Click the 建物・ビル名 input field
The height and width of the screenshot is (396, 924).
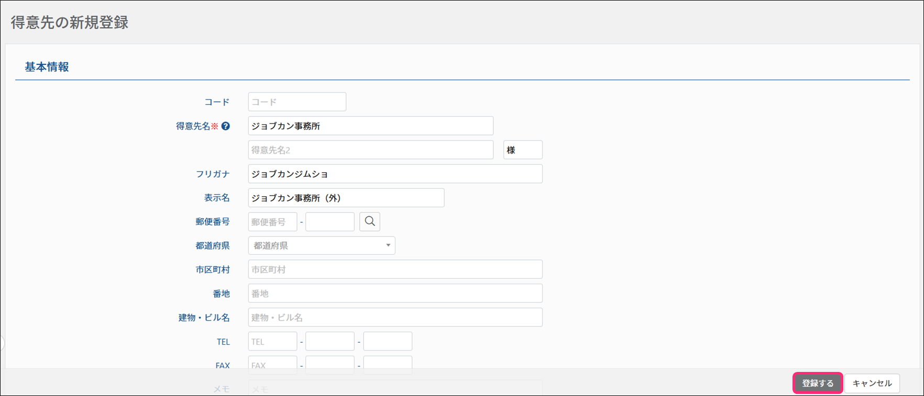tap(395, 318)
